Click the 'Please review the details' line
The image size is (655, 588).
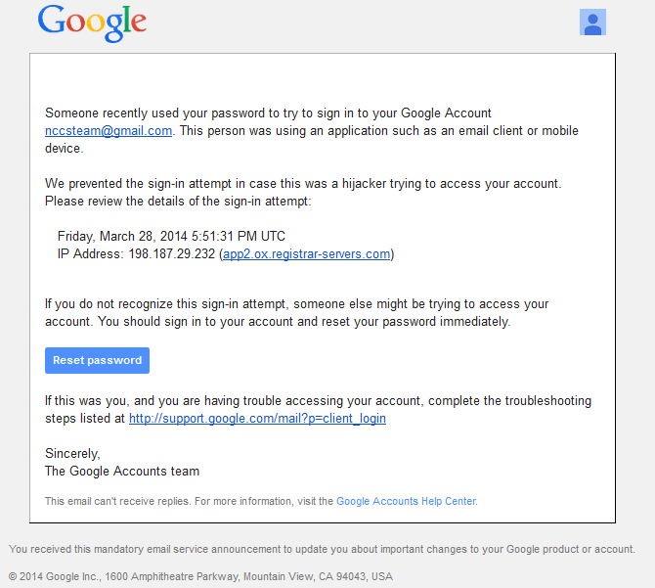[x=178, y=201]
